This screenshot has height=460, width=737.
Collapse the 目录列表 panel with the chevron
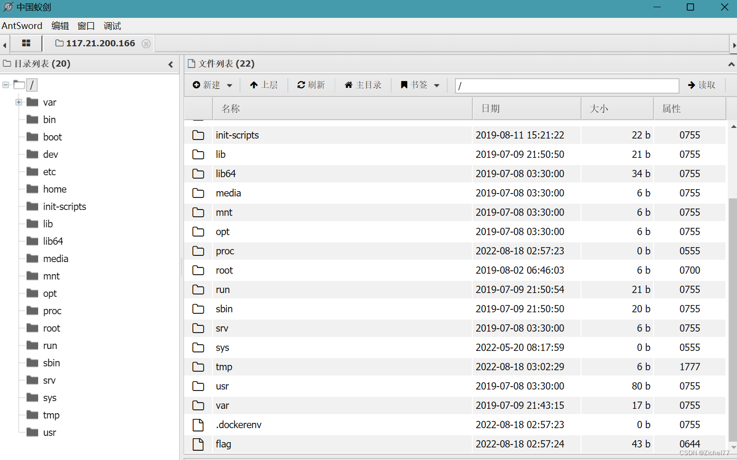point(170,64)
